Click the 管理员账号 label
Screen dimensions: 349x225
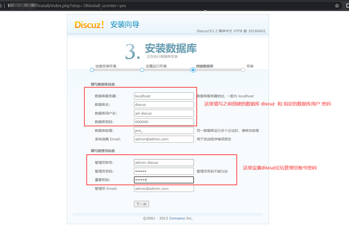coord(104,162)
